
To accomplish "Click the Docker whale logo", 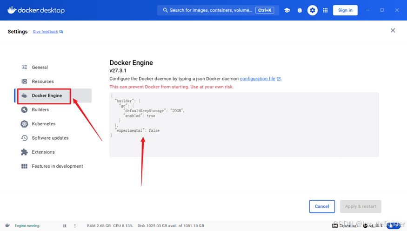I will coord(12,10).
